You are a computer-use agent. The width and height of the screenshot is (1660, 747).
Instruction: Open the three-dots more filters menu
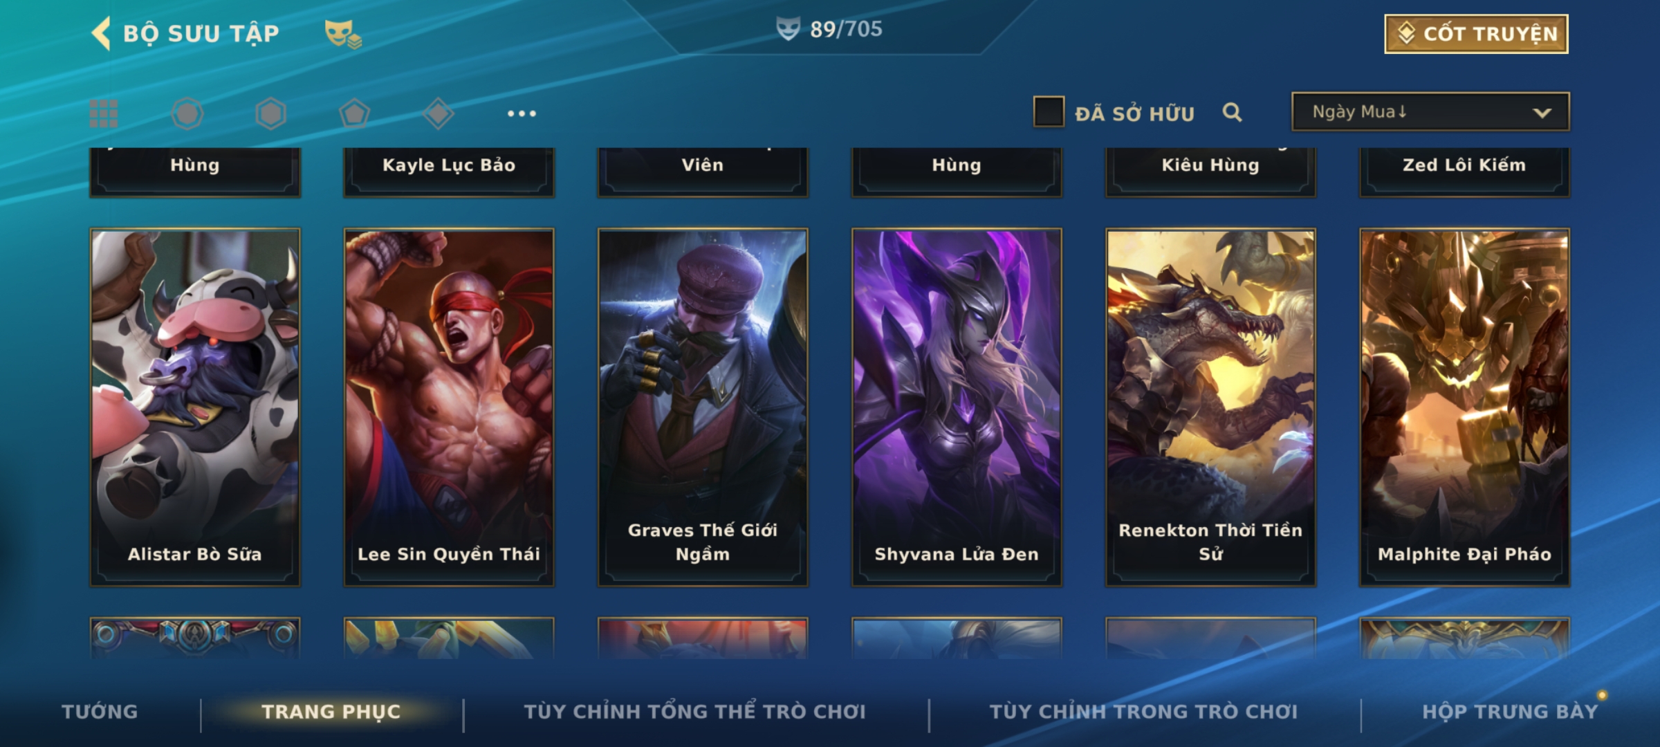point(522,113)
